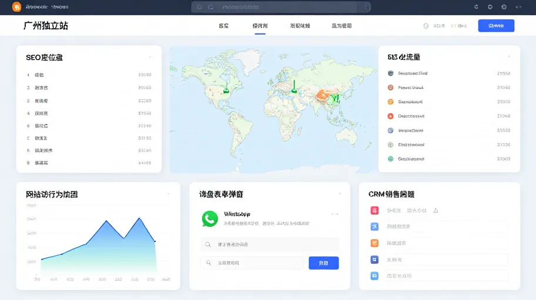Click the 广州独立站 site title
Image resolution: width=536 pixels, height=300 pixels.
click(x=45, y=26)
